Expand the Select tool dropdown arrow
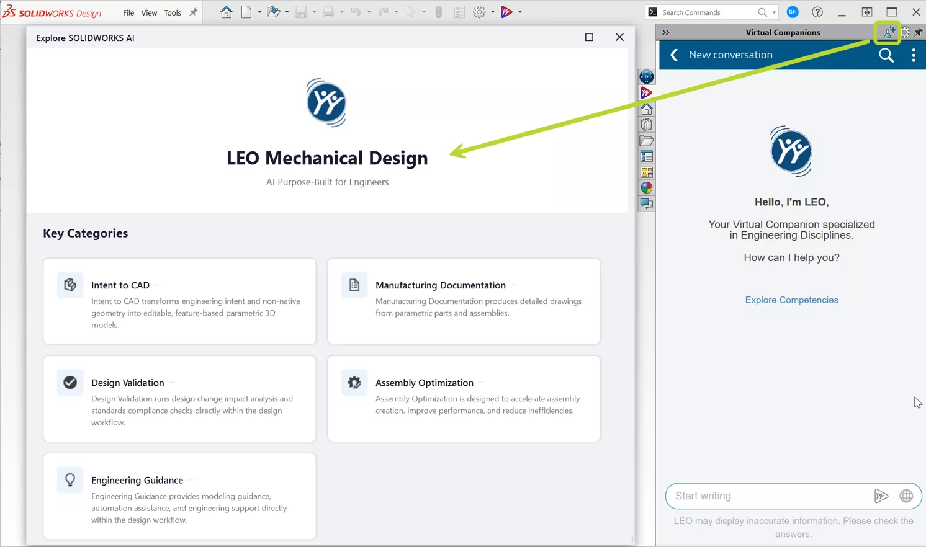The width and height of the screenshot is (926, 547). (x=423, y=12)
